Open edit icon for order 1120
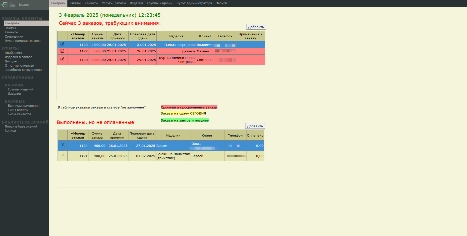 coord(62,59)
